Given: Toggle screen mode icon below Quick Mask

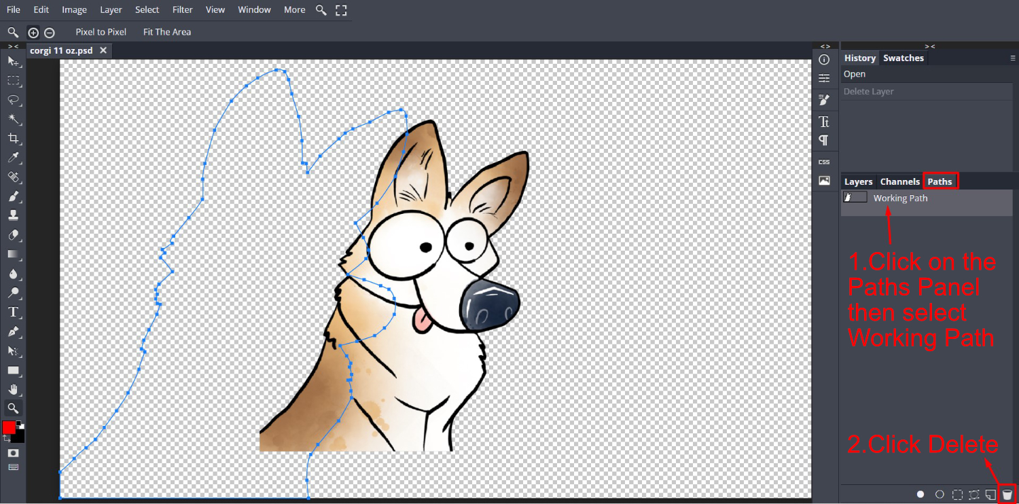Looking at the screenshot, I should tap(13, 467).
